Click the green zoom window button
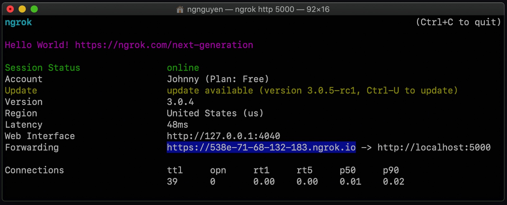 pyautogui.click(x=34, y=9)
